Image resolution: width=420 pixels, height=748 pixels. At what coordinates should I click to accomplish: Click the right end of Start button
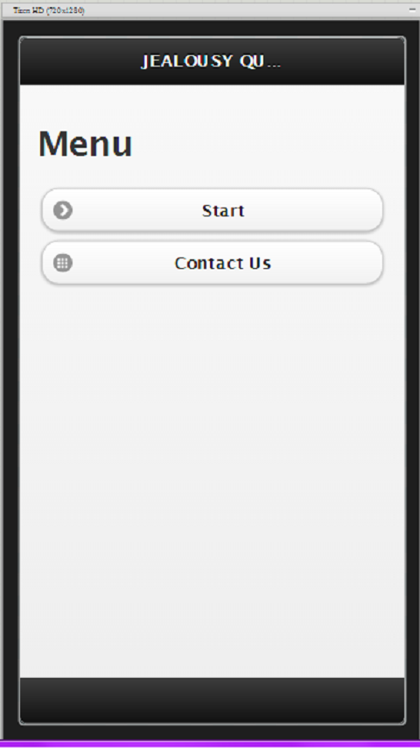[367, 210]
